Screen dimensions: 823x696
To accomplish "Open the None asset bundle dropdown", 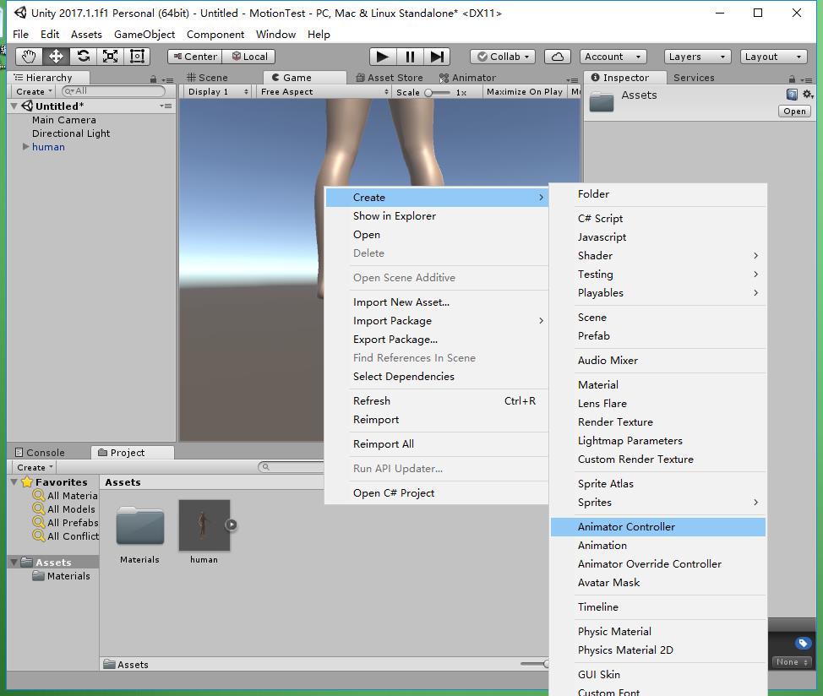I will pos(792,662).
